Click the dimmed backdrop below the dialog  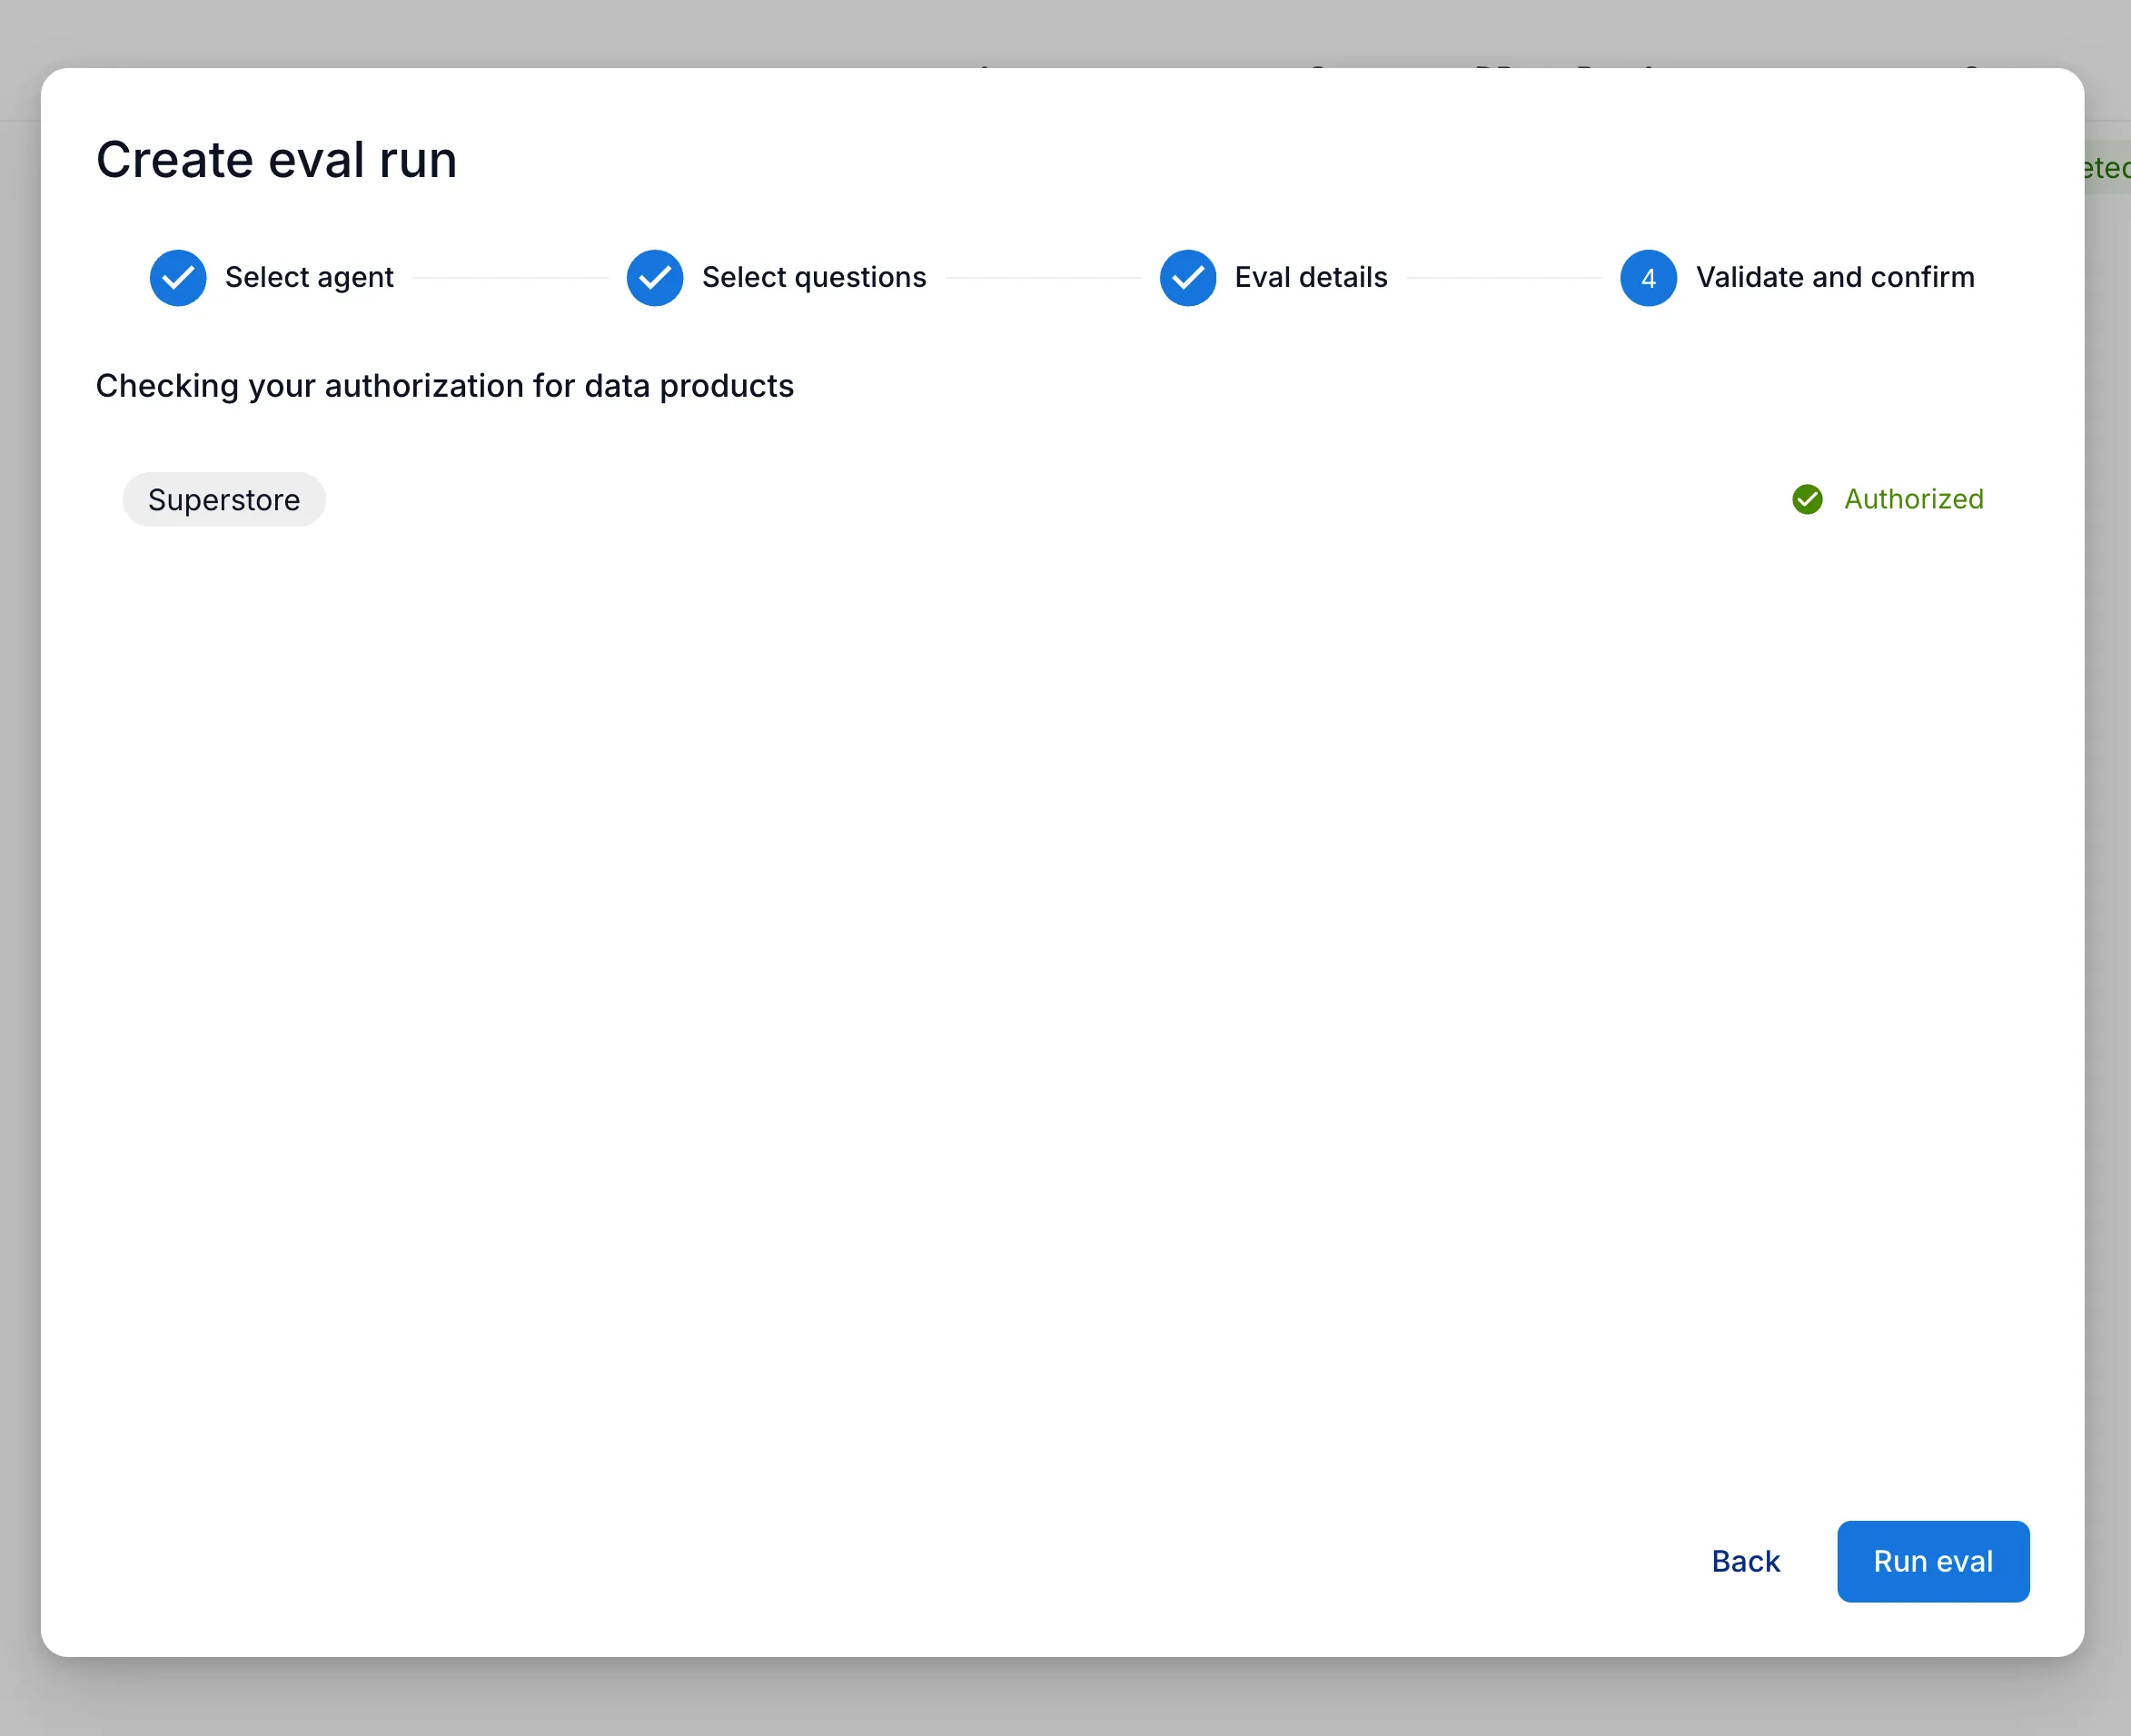pyautogui.click(x=1065, y=1700)
